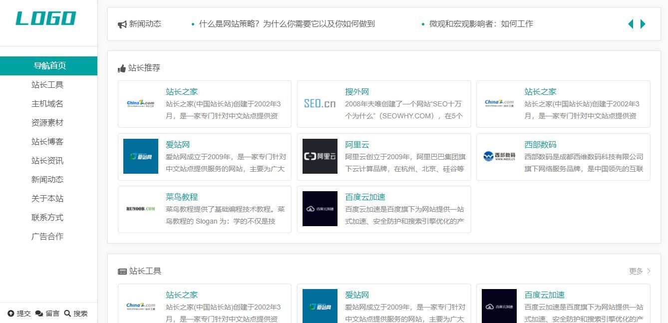Open news headline 微观和宏观影响者：如何工作
This screenshot has width=668, height=323.
click(481, 24)
